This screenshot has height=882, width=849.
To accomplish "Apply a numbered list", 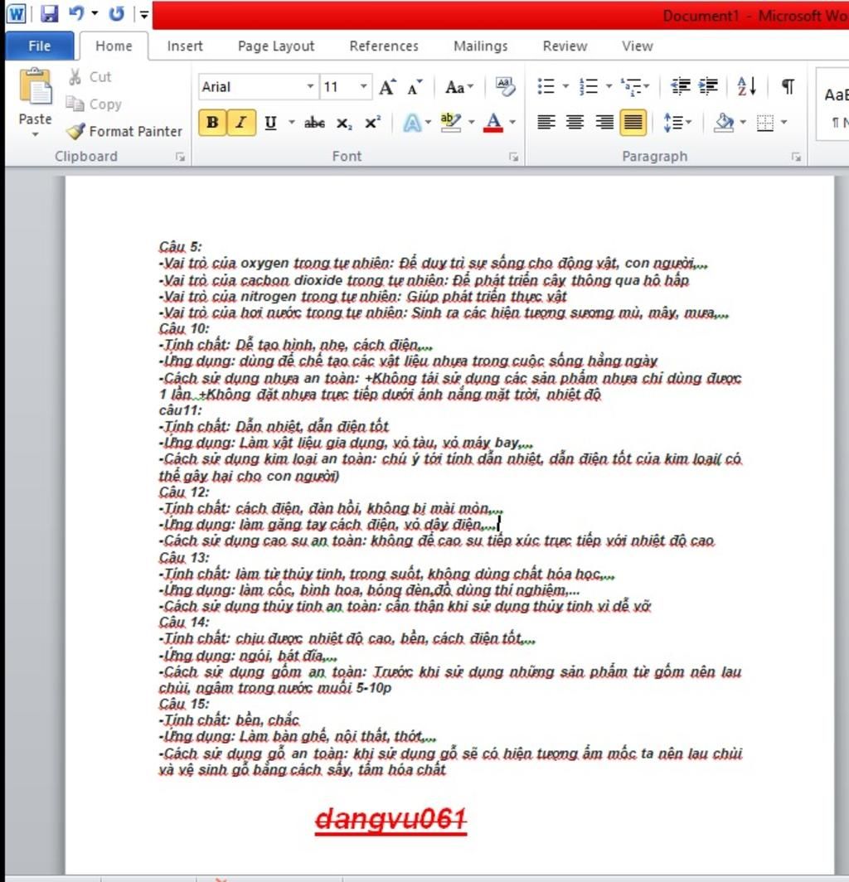I will [589, 86].
